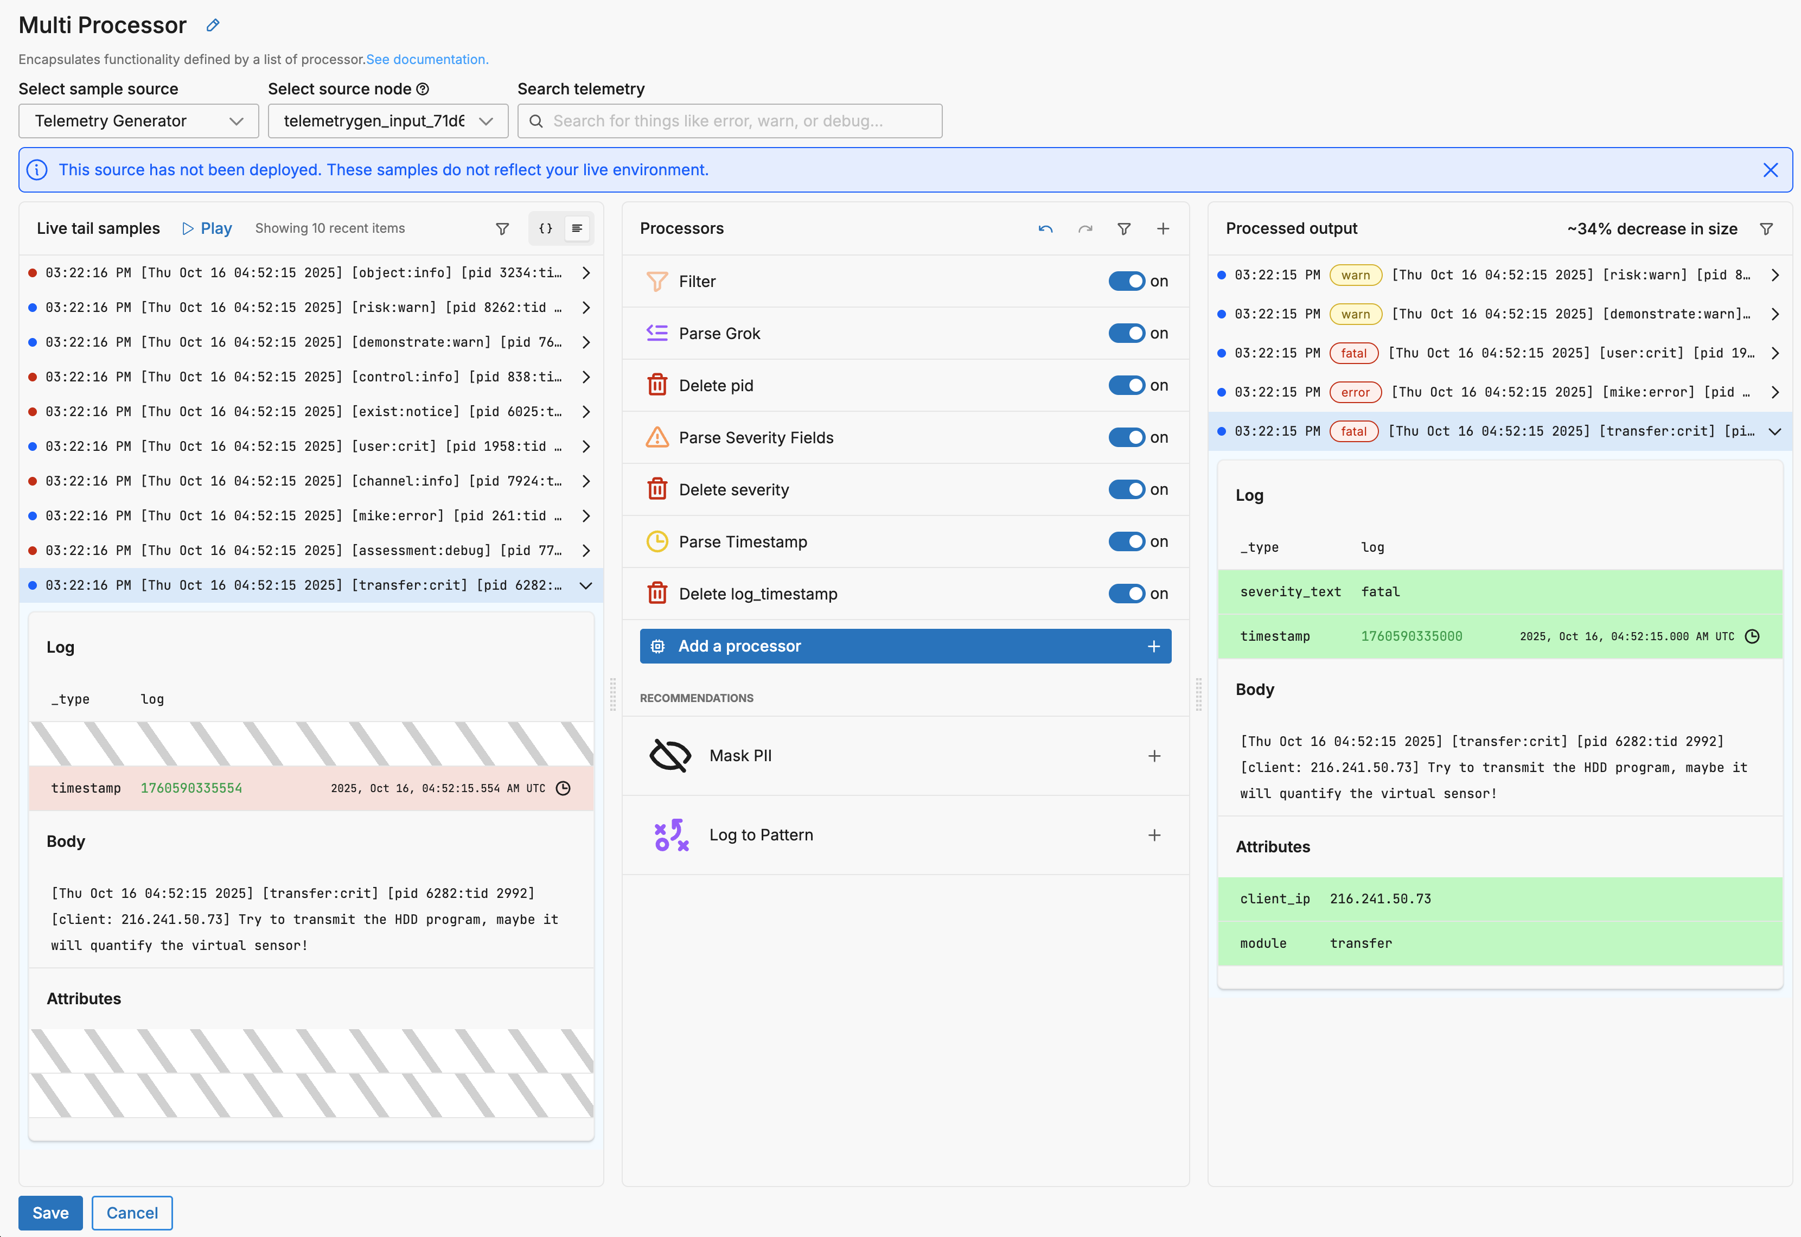Open the telemetrygen_input source node dropdown

387,121
